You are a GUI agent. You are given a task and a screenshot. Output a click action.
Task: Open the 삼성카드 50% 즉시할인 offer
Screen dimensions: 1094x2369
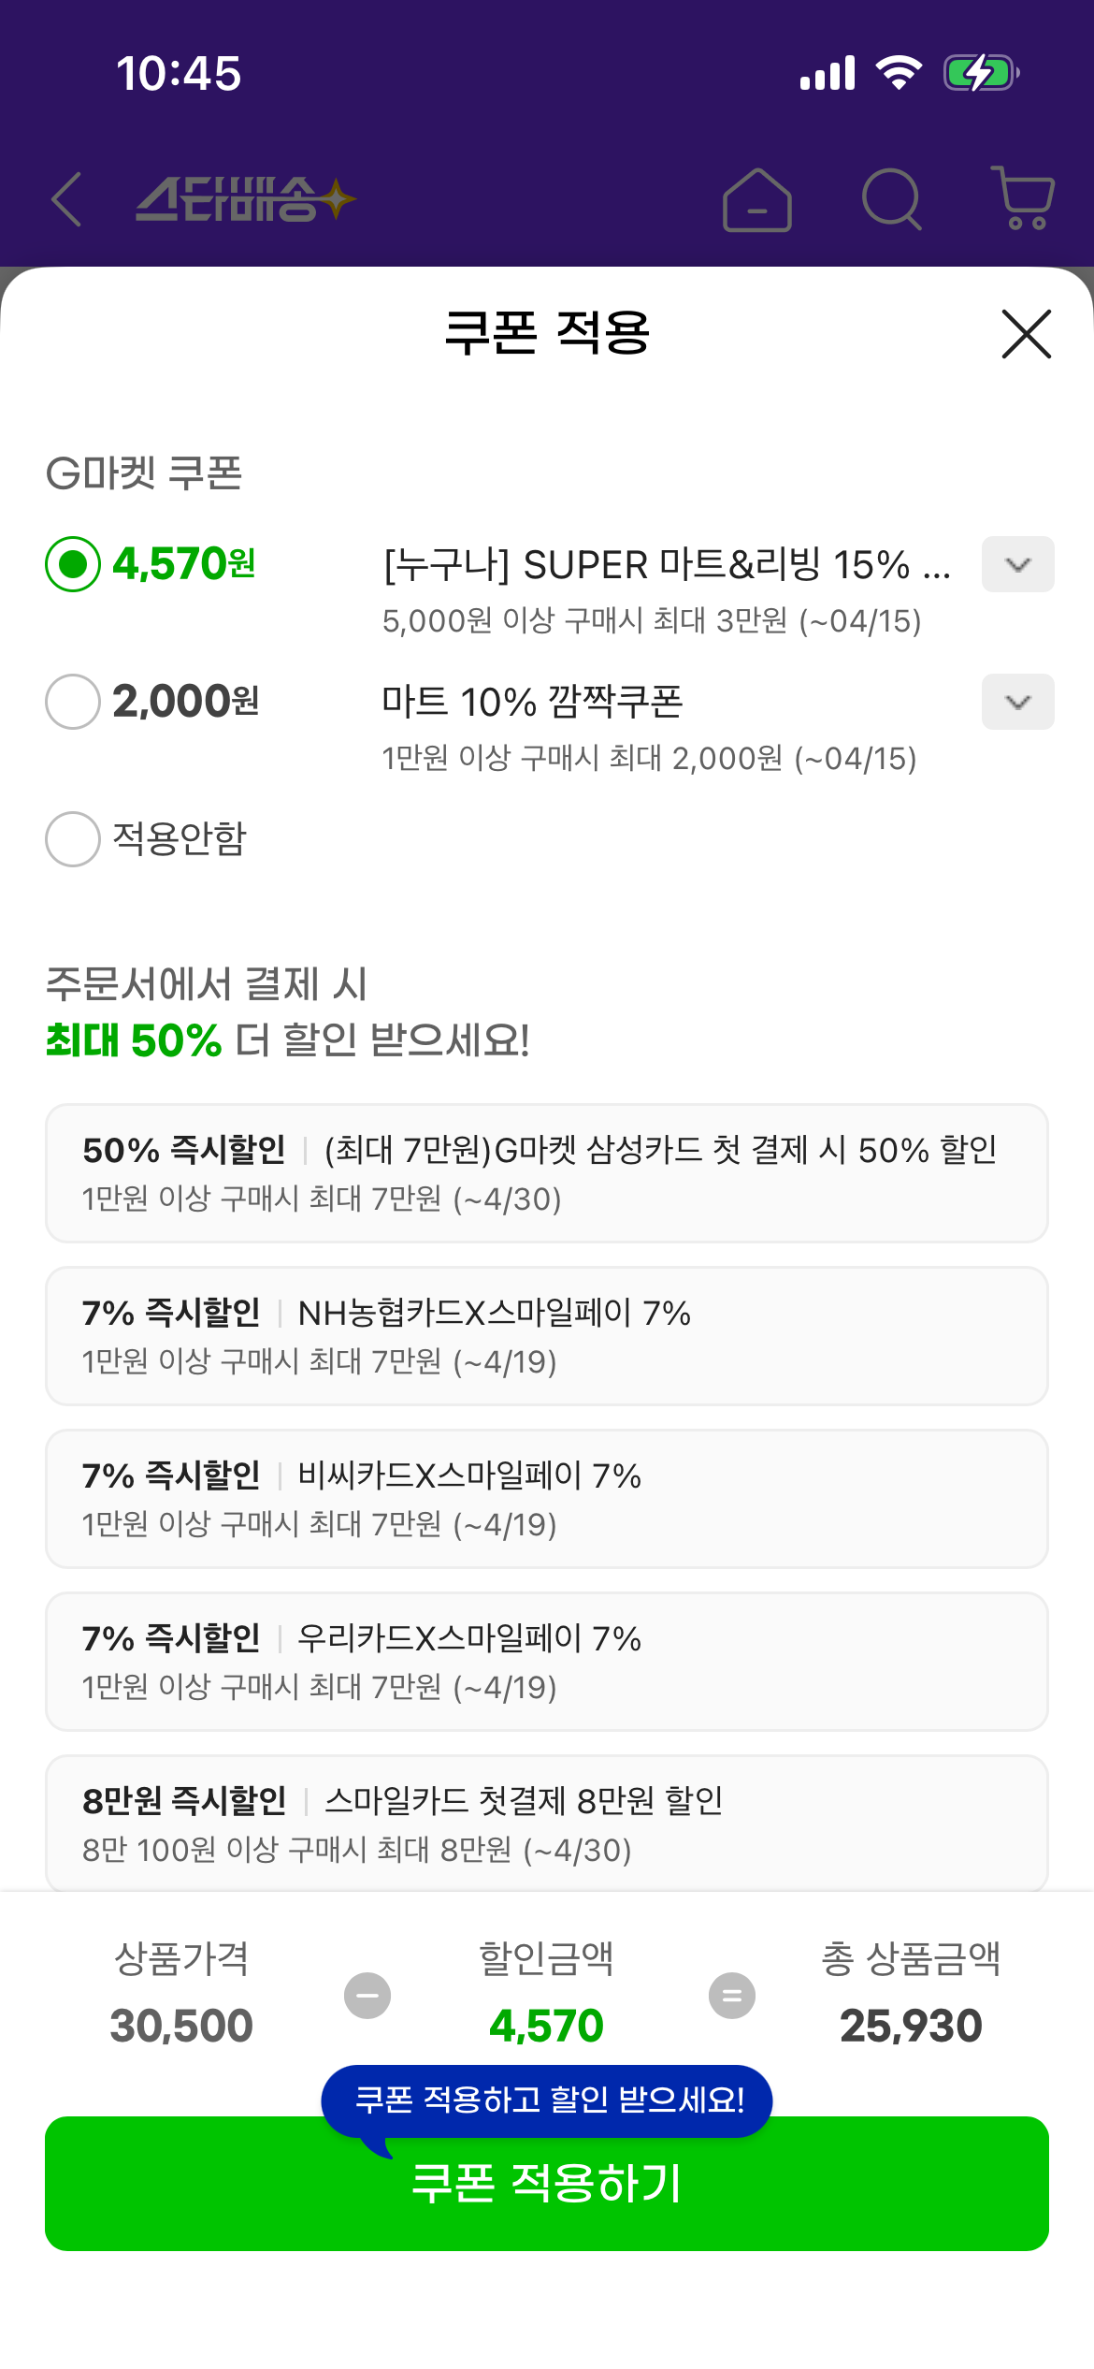(546, 1173)
